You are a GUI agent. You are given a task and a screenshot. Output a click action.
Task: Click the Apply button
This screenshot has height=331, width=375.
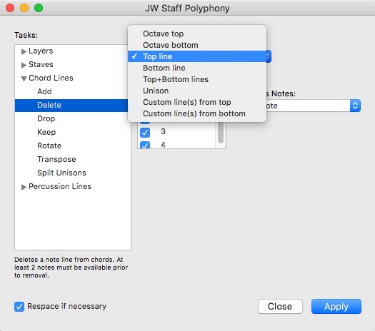(336, 307)
